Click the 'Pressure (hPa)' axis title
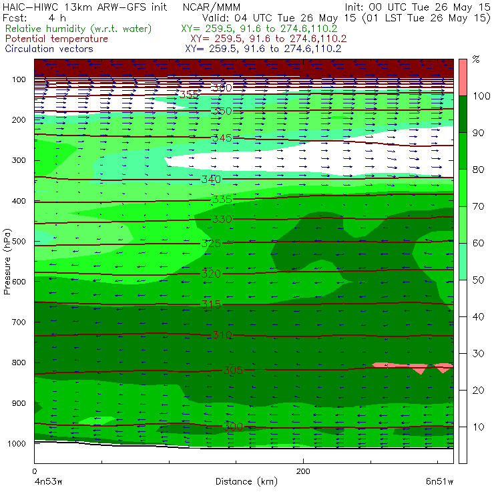This screenshot has height=494, width=494. click(7, 262)
